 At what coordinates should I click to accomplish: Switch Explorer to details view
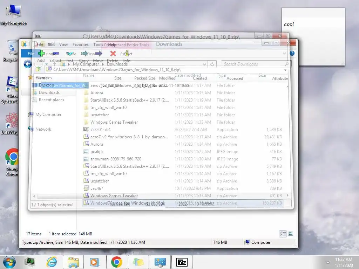283,234
